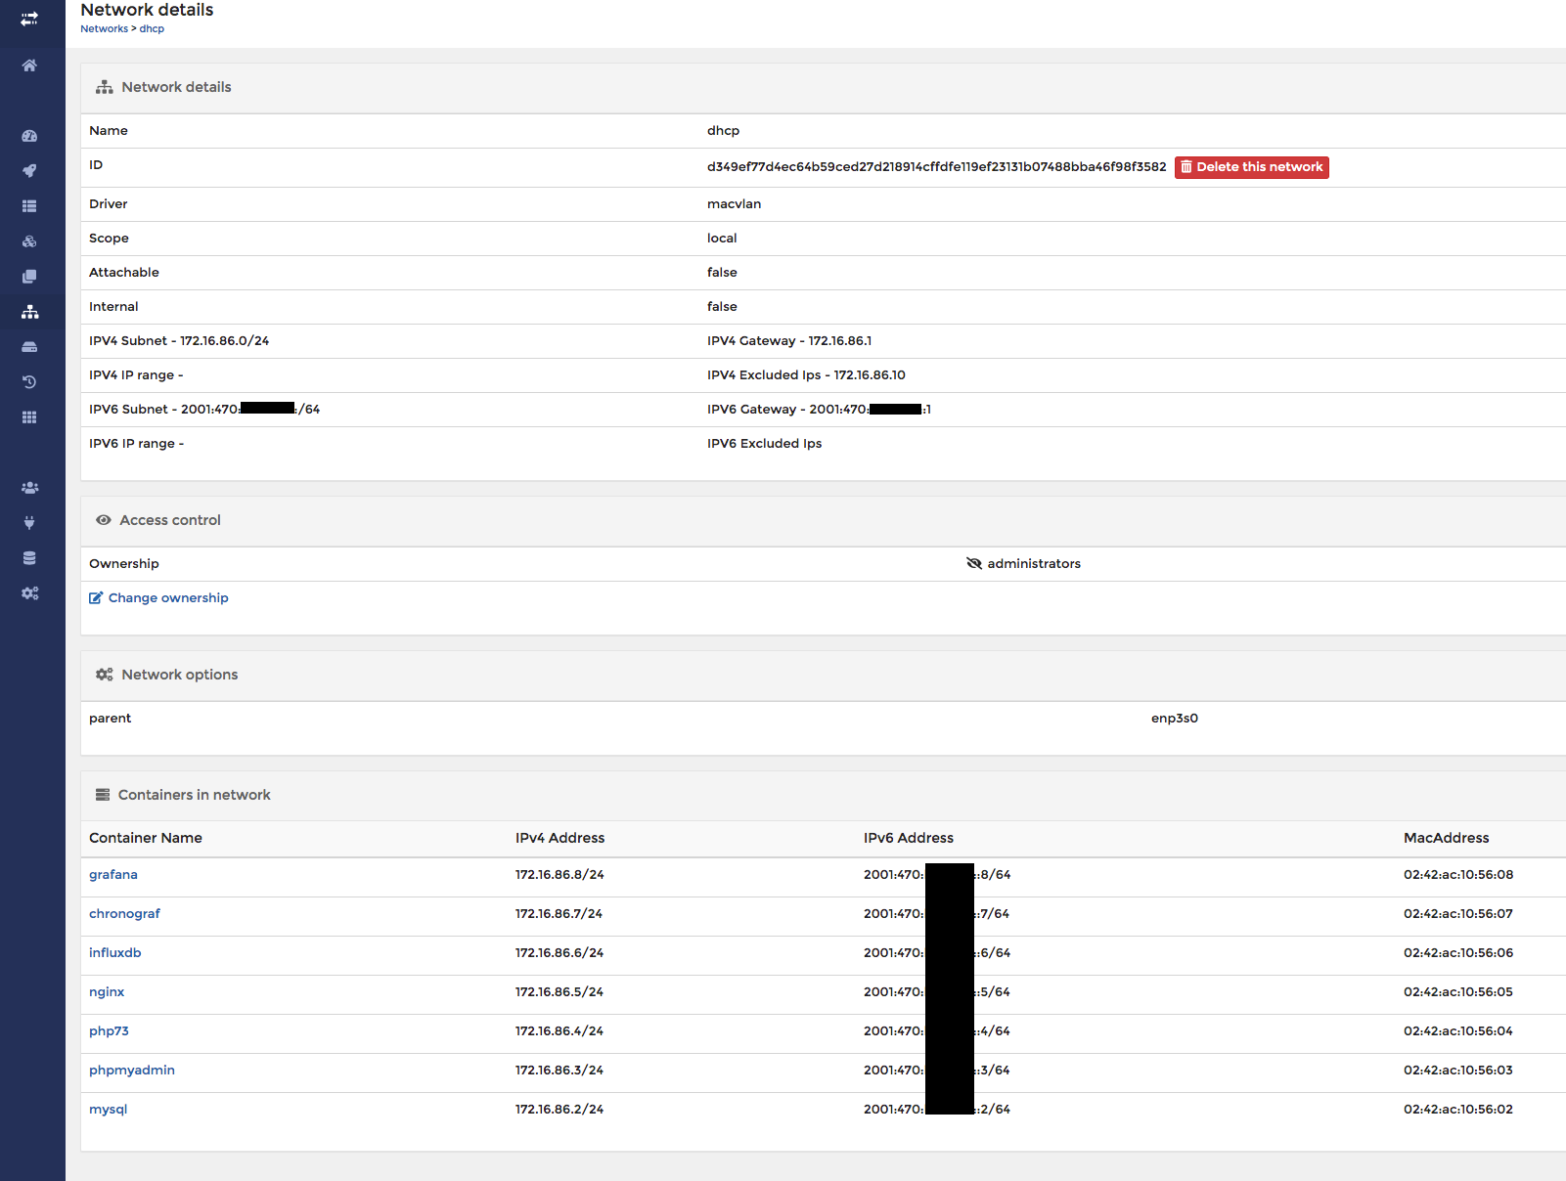The width and height of the screenshot is (1566, 1181).
Task: Open the Stacks list icon in sidebar
Action: pyautogui.click(x=29, y=205)
